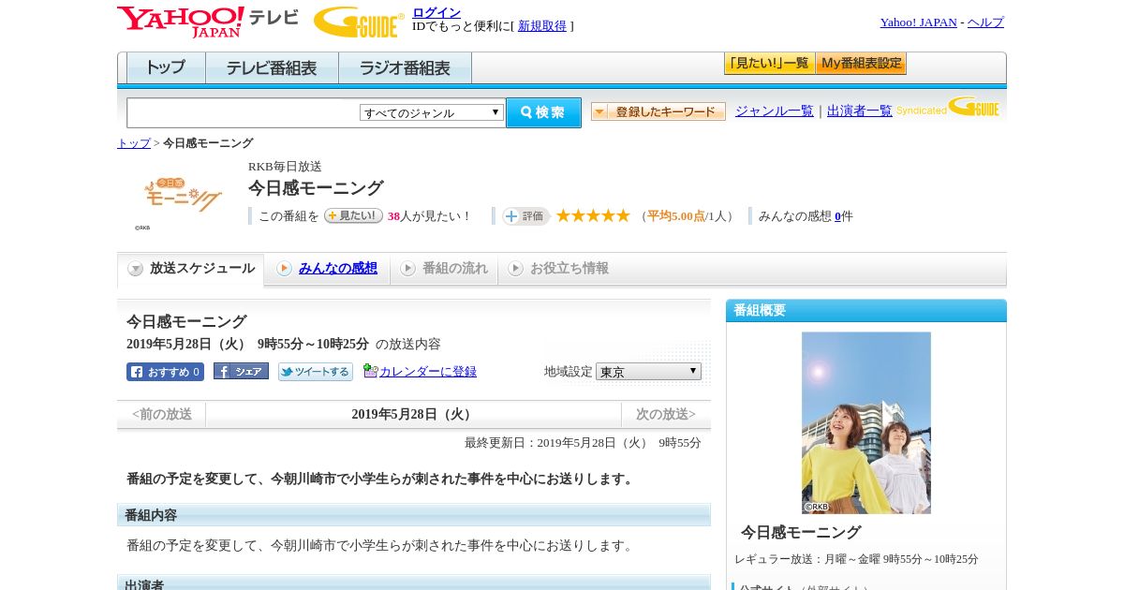Click the 番組概要 panel header

point(866,311)
